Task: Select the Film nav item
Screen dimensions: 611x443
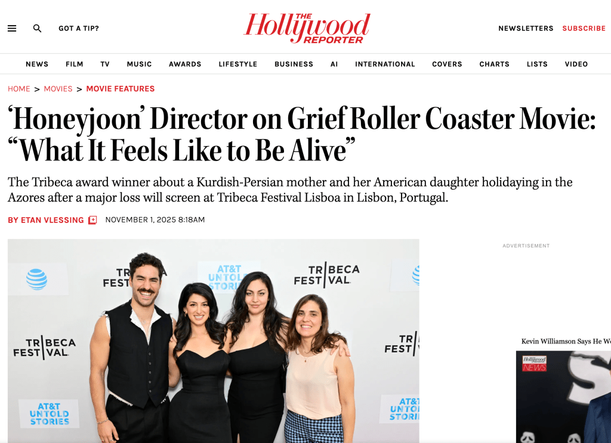Action: click(x=75, y=64)
